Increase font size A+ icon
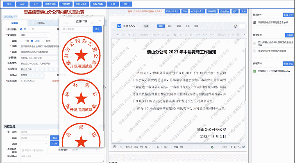 (163, 35)
